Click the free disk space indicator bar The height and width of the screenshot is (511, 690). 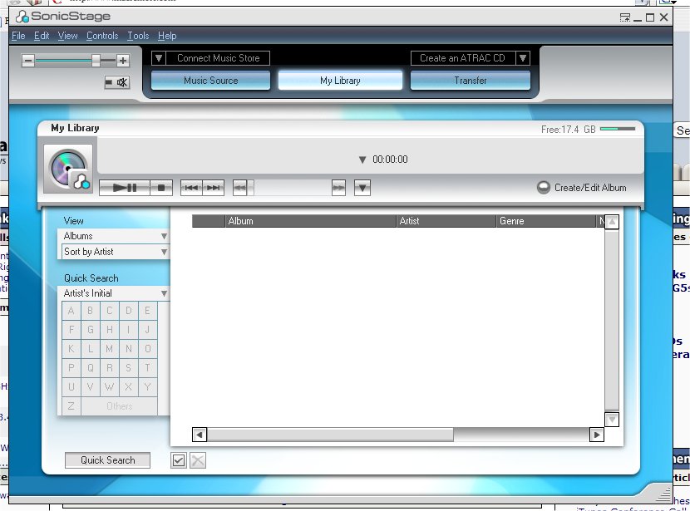(x=618, y=130)
